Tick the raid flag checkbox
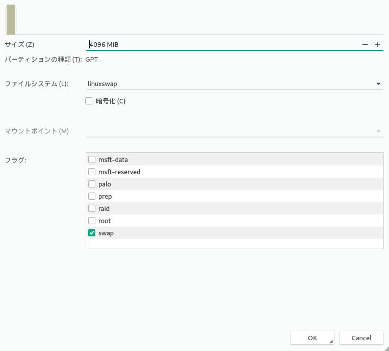 (x=92, y=208)
